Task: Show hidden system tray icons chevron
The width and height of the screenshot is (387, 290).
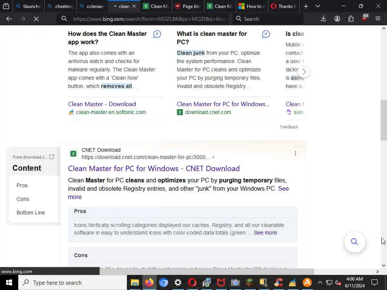Action: 320,282
